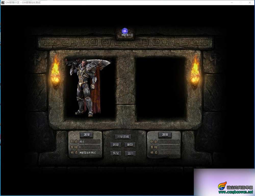
Task: Click the 等级 level field showing 0
Action: point(89,147)
